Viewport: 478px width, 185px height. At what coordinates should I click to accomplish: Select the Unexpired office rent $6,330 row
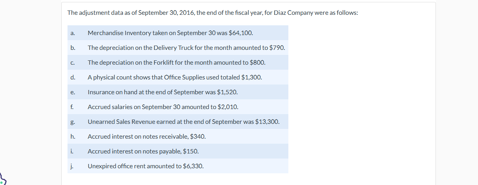pos(178,166)
